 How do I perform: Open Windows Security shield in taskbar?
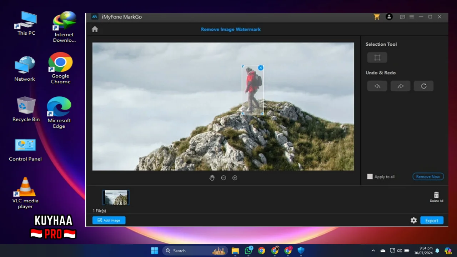pos(301,251)
